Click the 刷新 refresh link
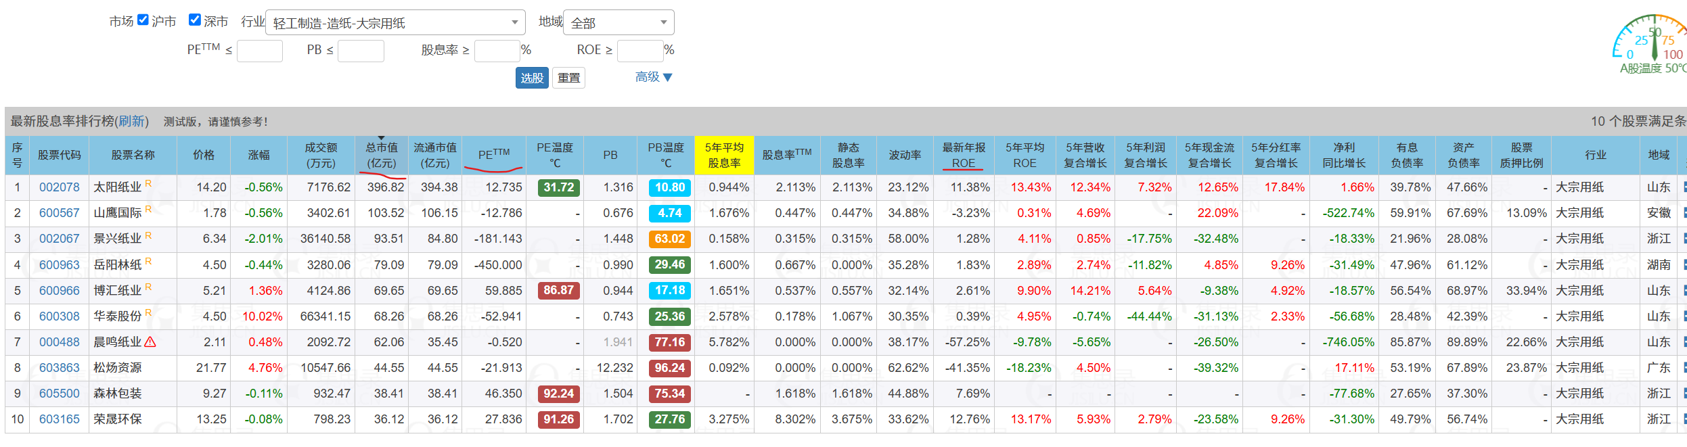Image resolution: width=1687 pixels, height=447 pixels. 131,121
